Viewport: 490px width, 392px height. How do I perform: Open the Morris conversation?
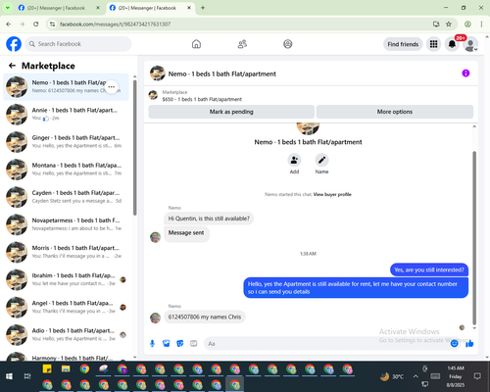click(66, 252)
